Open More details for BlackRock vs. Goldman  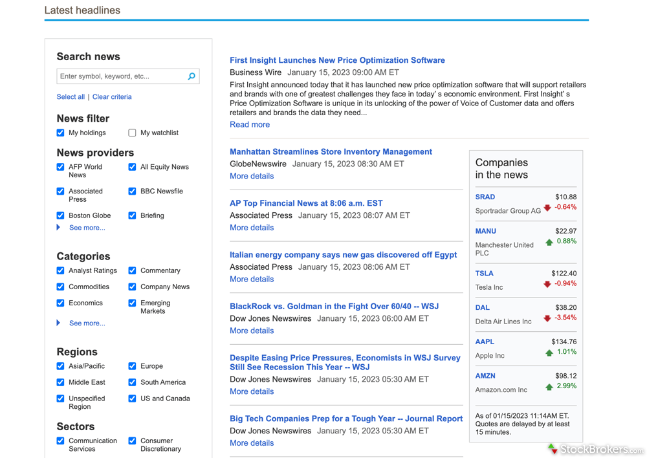252,331
